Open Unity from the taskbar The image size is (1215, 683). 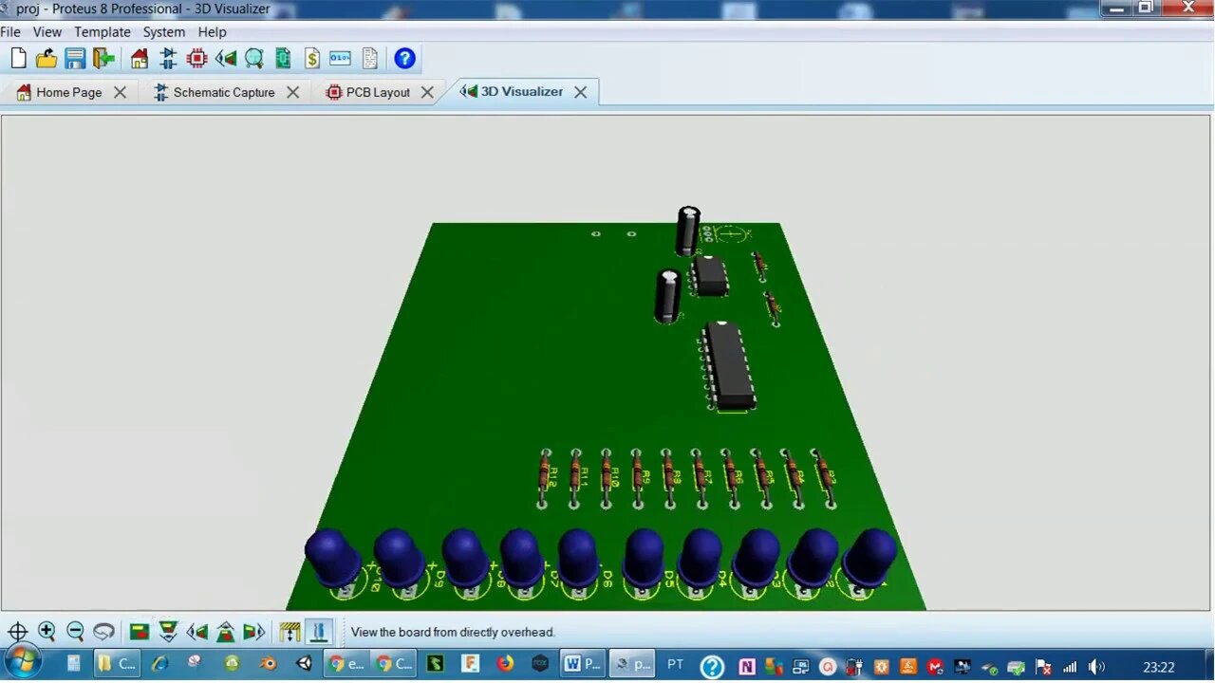point(305,664)
